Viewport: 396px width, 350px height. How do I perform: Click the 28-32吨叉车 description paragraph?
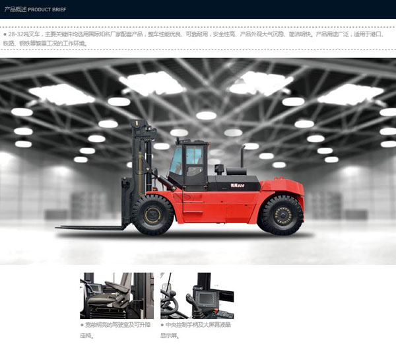coord(198,38)
